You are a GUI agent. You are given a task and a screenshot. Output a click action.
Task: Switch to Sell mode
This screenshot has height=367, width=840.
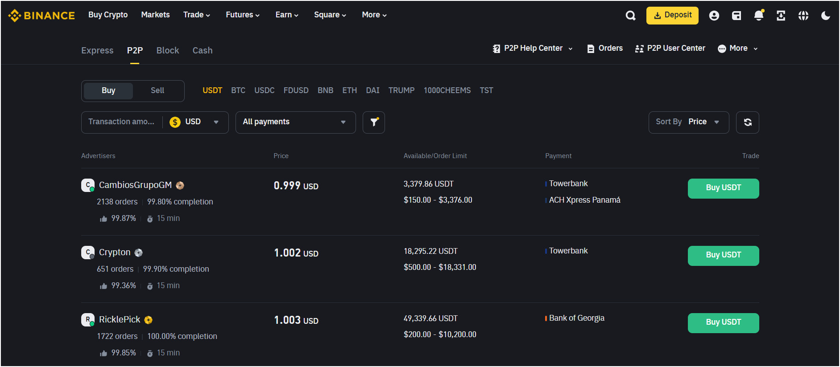(157, 91)
